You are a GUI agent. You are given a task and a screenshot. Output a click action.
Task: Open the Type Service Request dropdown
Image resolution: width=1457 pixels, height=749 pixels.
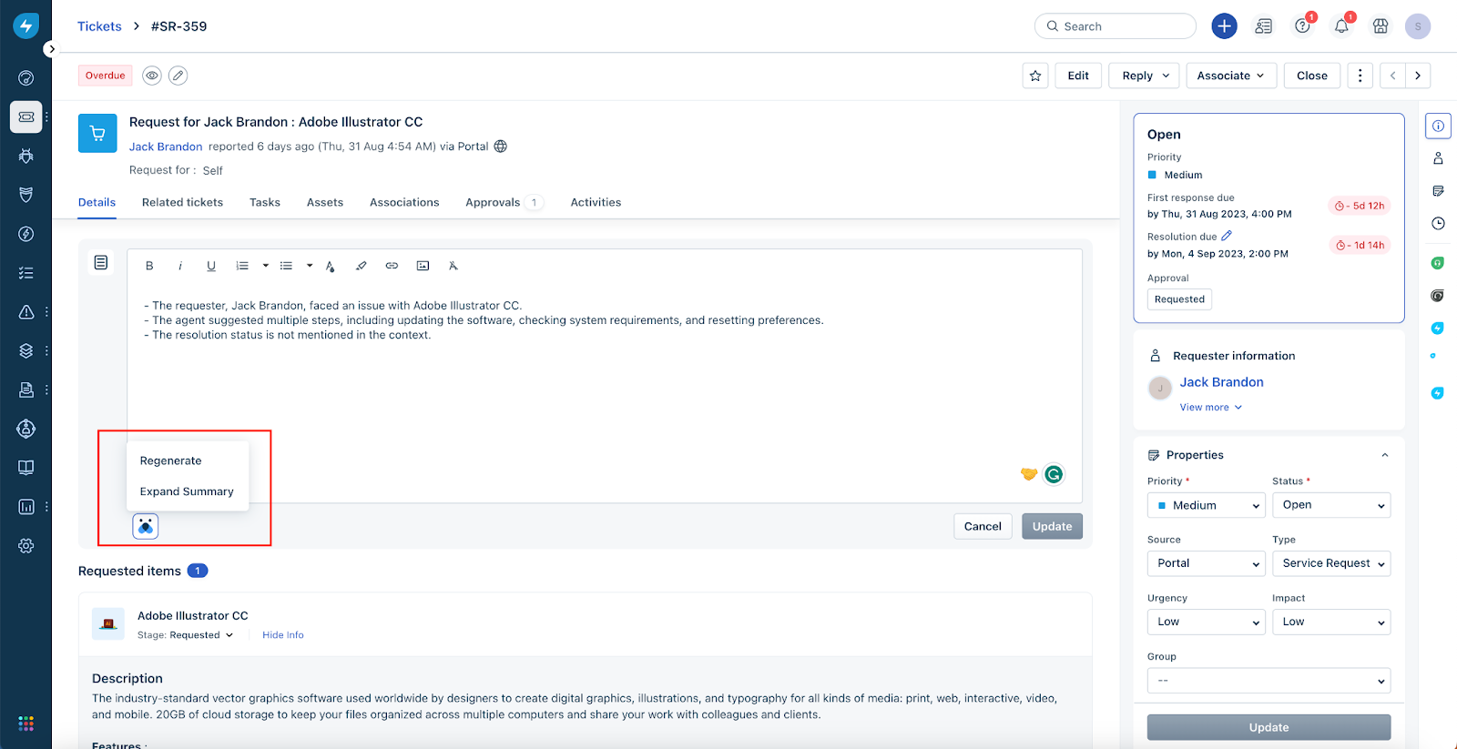1331,563
